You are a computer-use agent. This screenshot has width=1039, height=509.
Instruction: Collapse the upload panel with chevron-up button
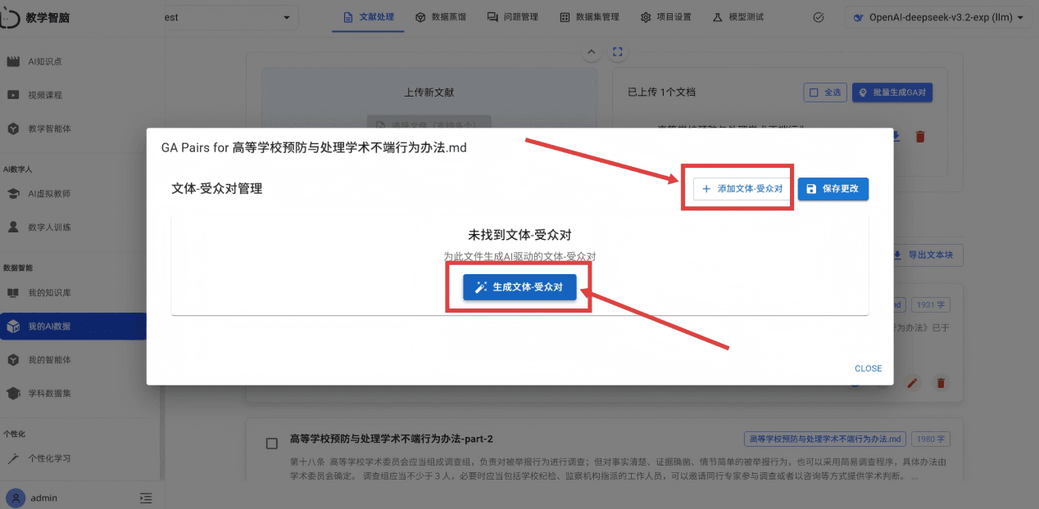(591, 52)
